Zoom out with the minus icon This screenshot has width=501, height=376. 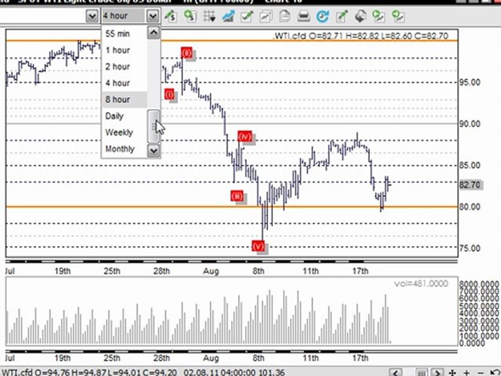pyautogui.click(x=481, y=373)
